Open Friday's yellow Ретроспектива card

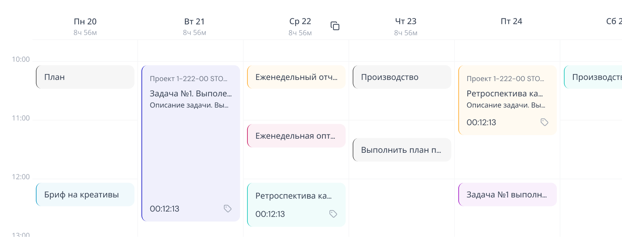(507, 100)
